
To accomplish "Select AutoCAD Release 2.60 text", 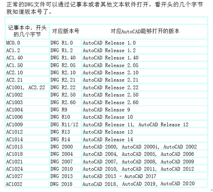I will 111,102.
